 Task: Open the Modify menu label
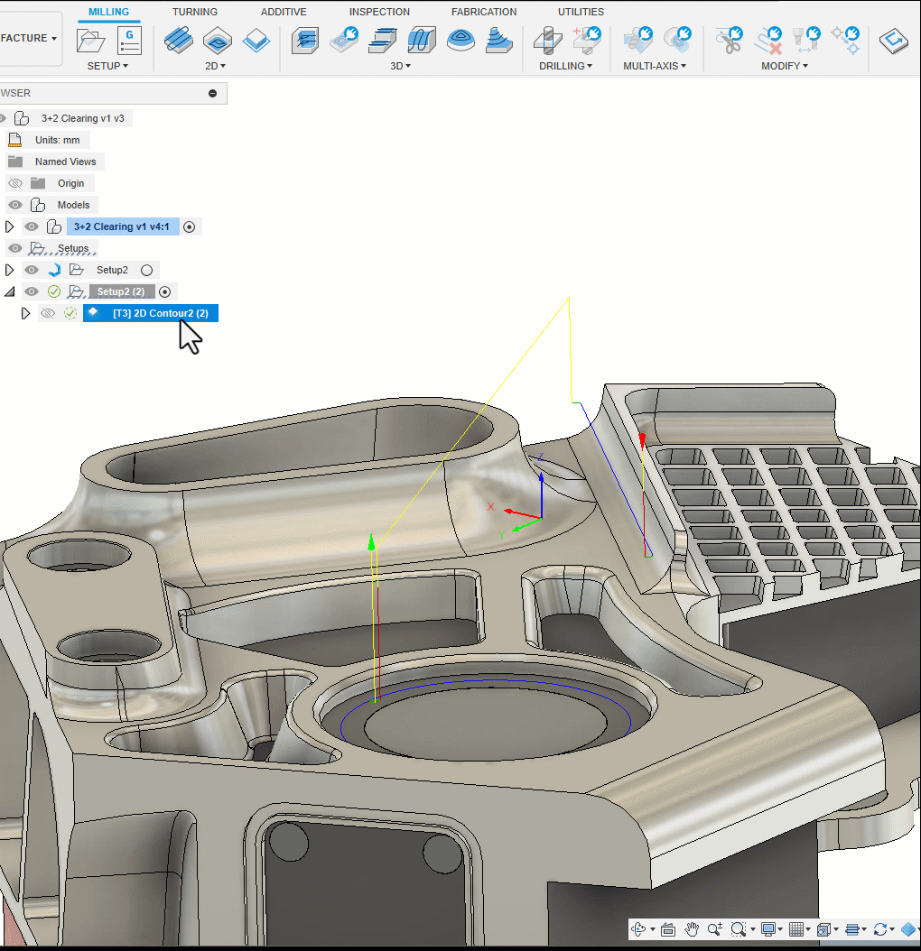click(784, 66)
